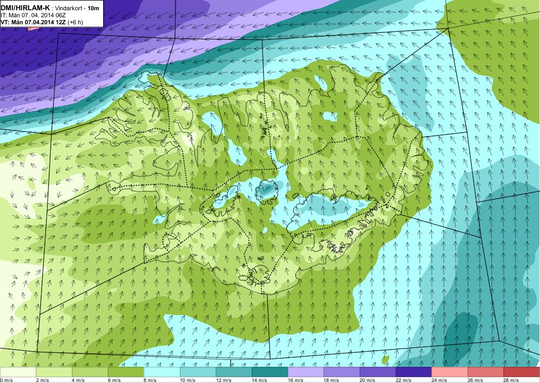The image size is (540, 383).
Task: Click the "16 m/s" legend label
Action: (x=296, y=380)
